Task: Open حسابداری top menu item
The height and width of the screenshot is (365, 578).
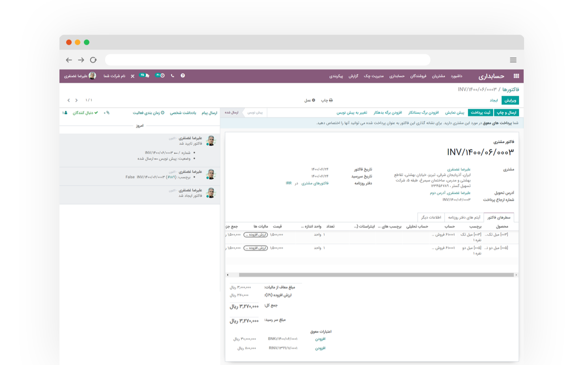Action: coord(397,76)
